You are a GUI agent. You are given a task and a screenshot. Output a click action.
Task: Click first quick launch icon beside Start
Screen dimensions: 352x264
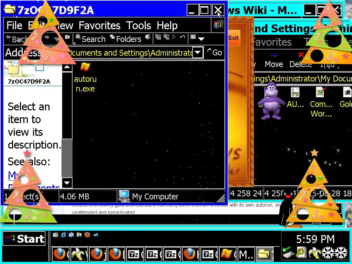(55, 235)
